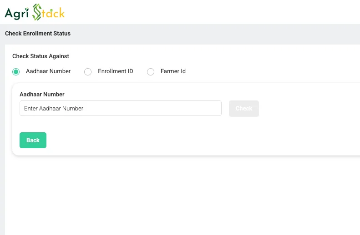Click the dark green 'Agri' logo text
Image resolution: width=360 pixels, height=235 pixels.
16,13
